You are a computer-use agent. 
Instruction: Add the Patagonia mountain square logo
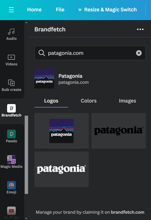pyautogui.click(x=61, y=131)
